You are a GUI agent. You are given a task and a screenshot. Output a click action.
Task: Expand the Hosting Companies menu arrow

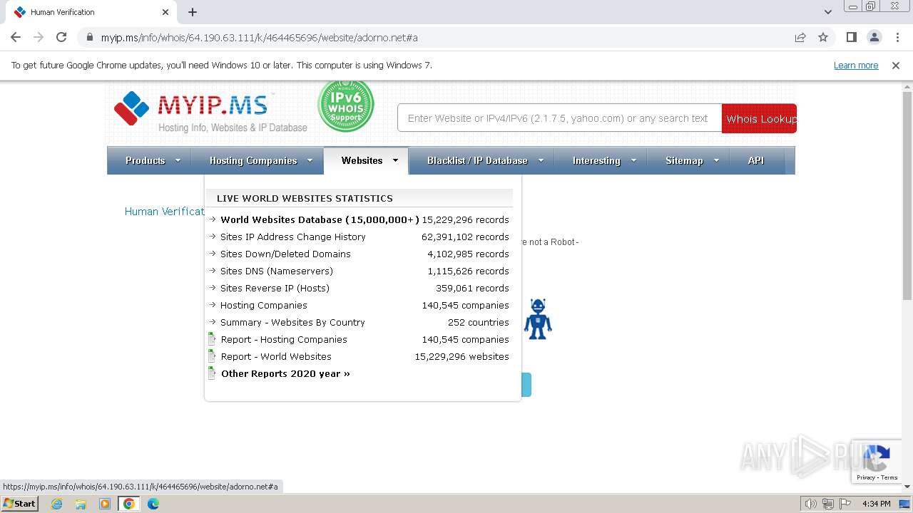click(310, 160)
